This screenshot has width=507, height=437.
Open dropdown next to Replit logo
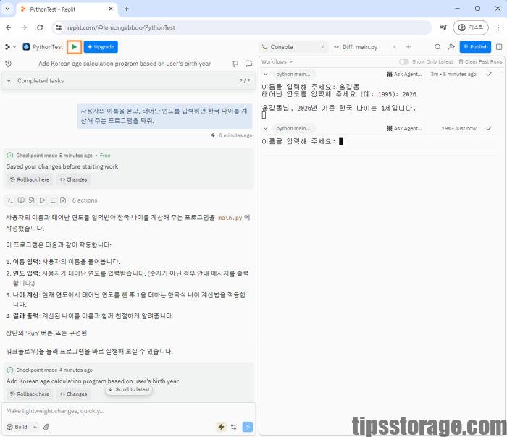14,47
